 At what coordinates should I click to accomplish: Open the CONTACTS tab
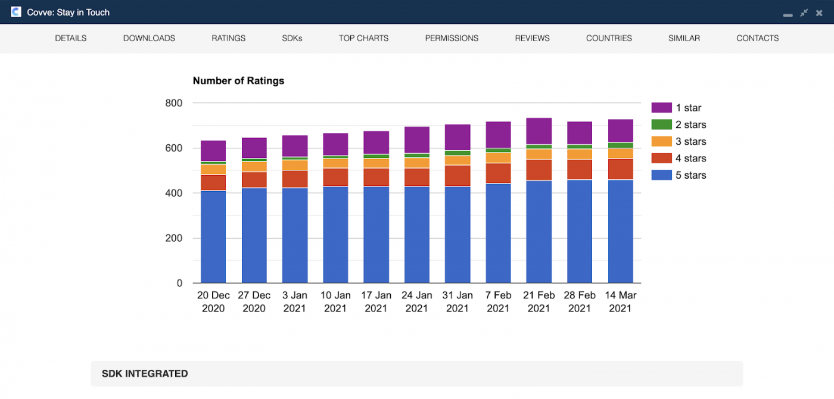(757, 38)
